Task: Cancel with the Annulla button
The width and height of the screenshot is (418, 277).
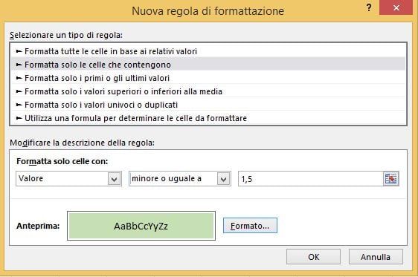Action: pyautogui.click(x=376, y=257)
